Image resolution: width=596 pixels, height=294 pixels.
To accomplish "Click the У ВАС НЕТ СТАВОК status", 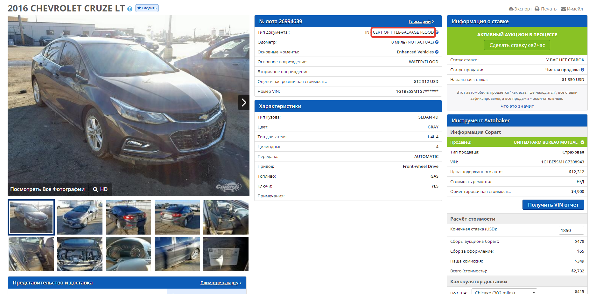I will [x=565, y=60].
